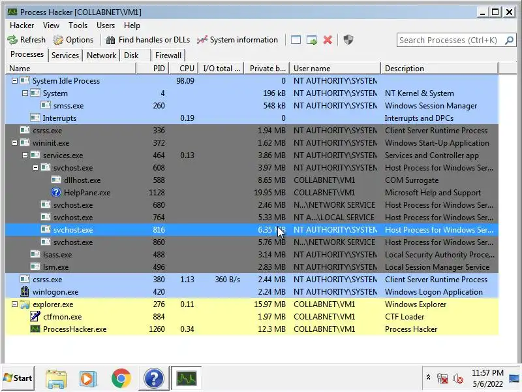Open the Help menu

[132, 25]
